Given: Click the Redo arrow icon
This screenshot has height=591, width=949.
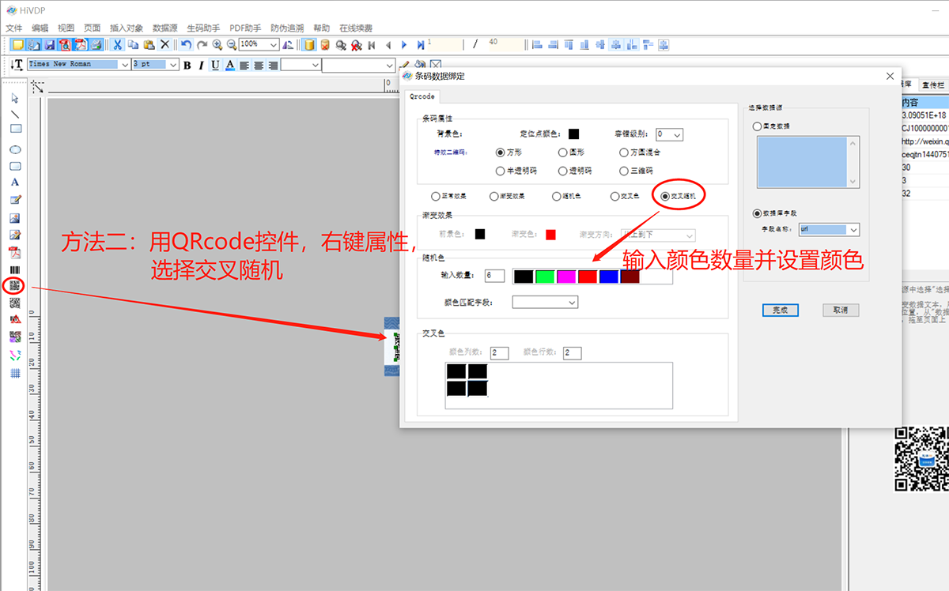Looking at the screenshot, I should click(x=202, y=45).
